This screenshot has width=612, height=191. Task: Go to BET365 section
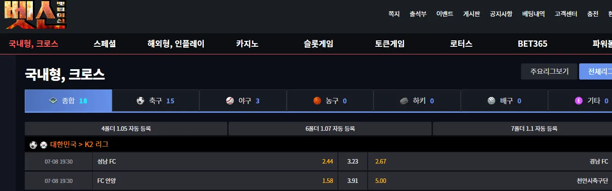coord(532,44)
